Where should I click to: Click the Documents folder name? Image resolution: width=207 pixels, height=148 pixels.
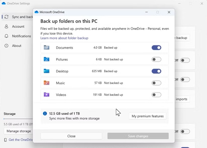point(64,48)
